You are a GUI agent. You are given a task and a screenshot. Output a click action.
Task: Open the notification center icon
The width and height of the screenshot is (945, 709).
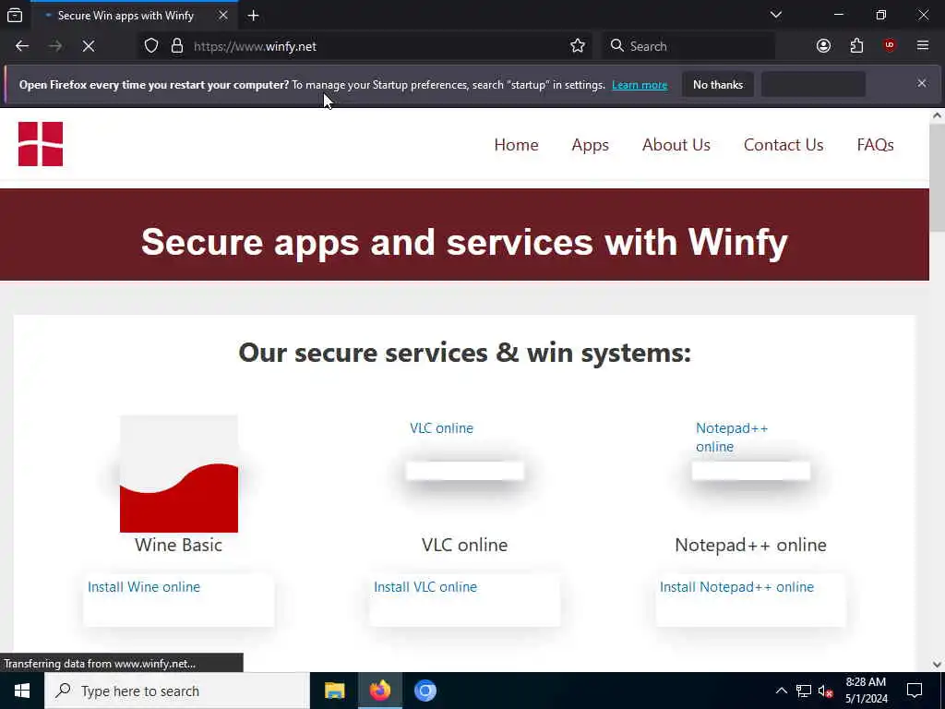click(915, 691)
